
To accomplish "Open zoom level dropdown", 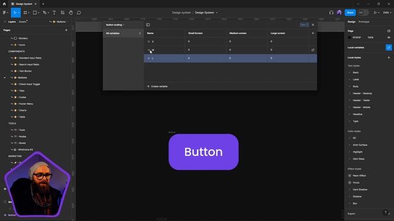I will 387,12.
